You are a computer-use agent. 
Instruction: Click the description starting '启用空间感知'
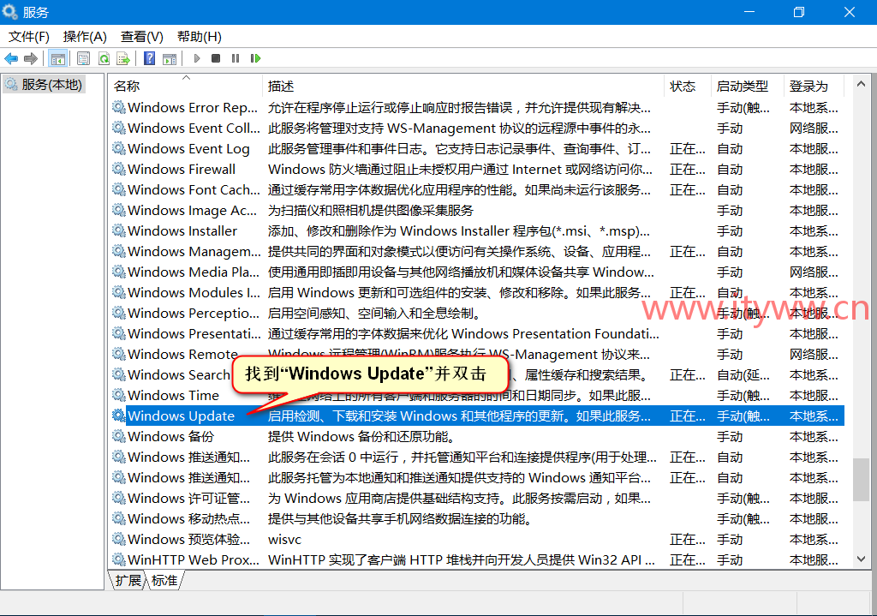[x=375, y=314]
